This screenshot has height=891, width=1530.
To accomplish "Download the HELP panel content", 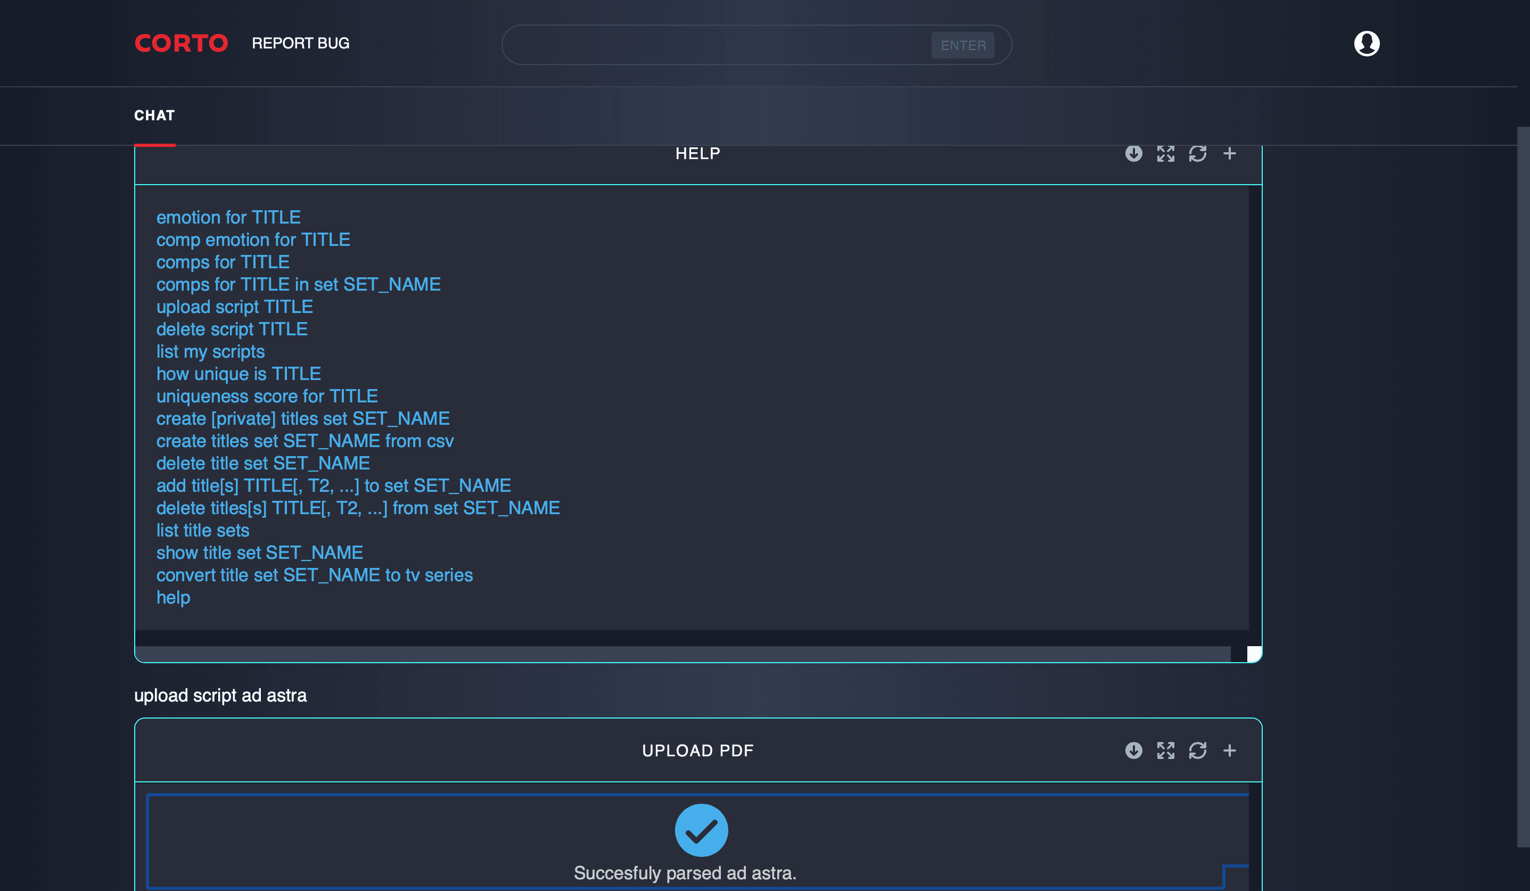I will [1133, 154].
